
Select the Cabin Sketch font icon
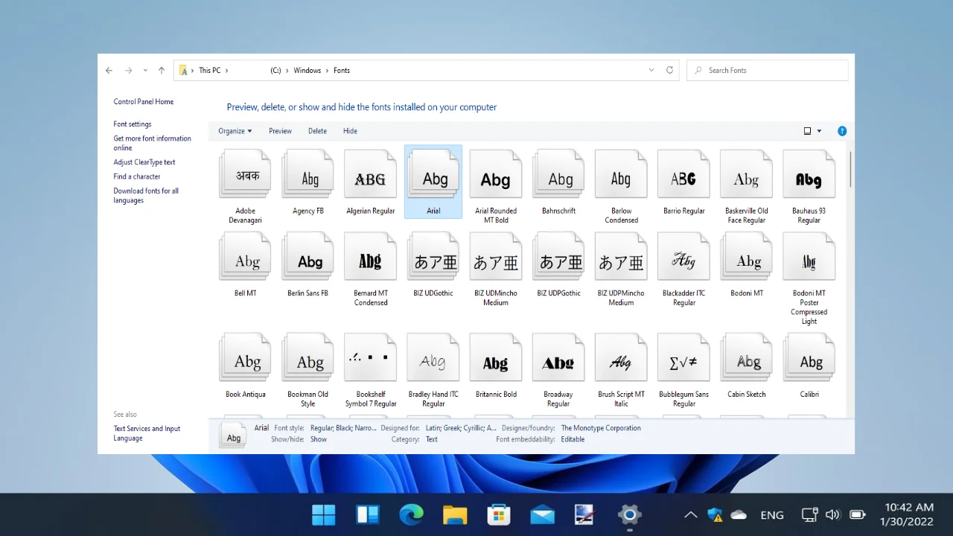coord(746,358)
